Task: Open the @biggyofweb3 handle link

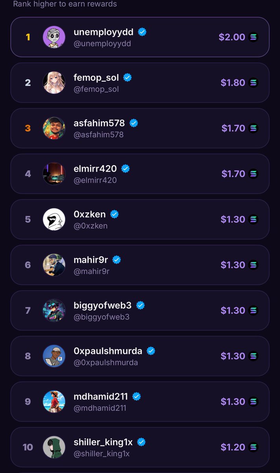Action: point(102,317)
